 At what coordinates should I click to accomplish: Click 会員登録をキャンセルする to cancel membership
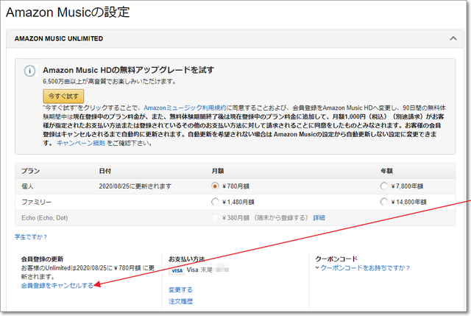pos(57,285)
